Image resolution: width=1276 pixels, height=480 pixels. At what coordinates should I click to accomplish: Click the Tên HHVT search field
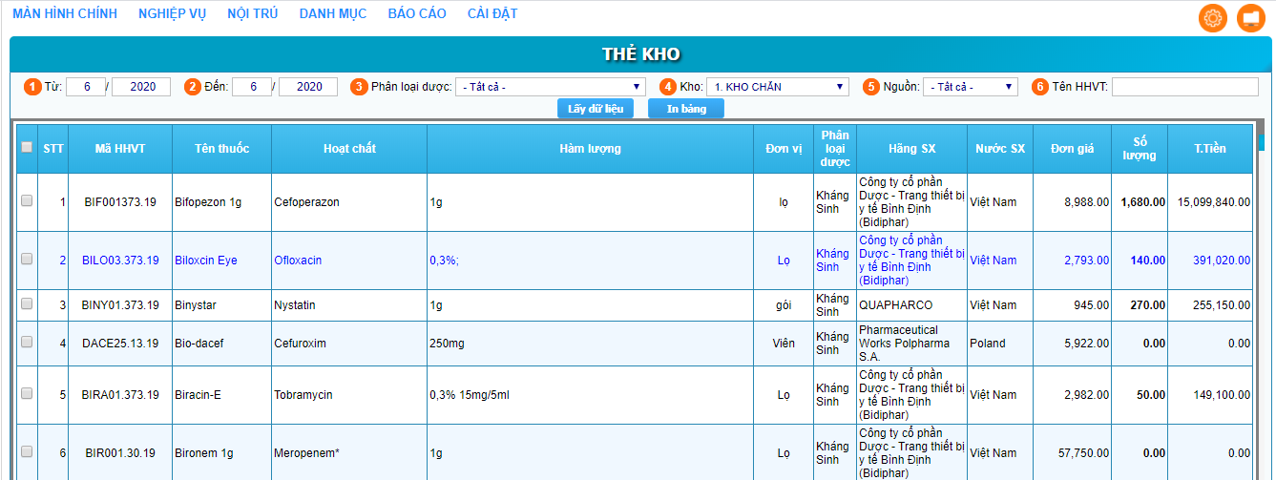tap(1184, 87)
